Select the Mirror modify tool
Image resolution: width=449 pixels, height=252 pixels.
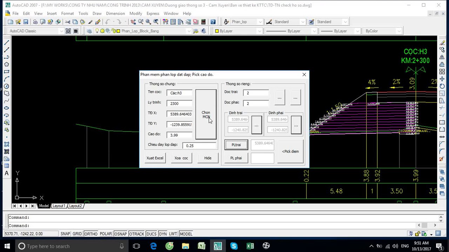(442, 57)
